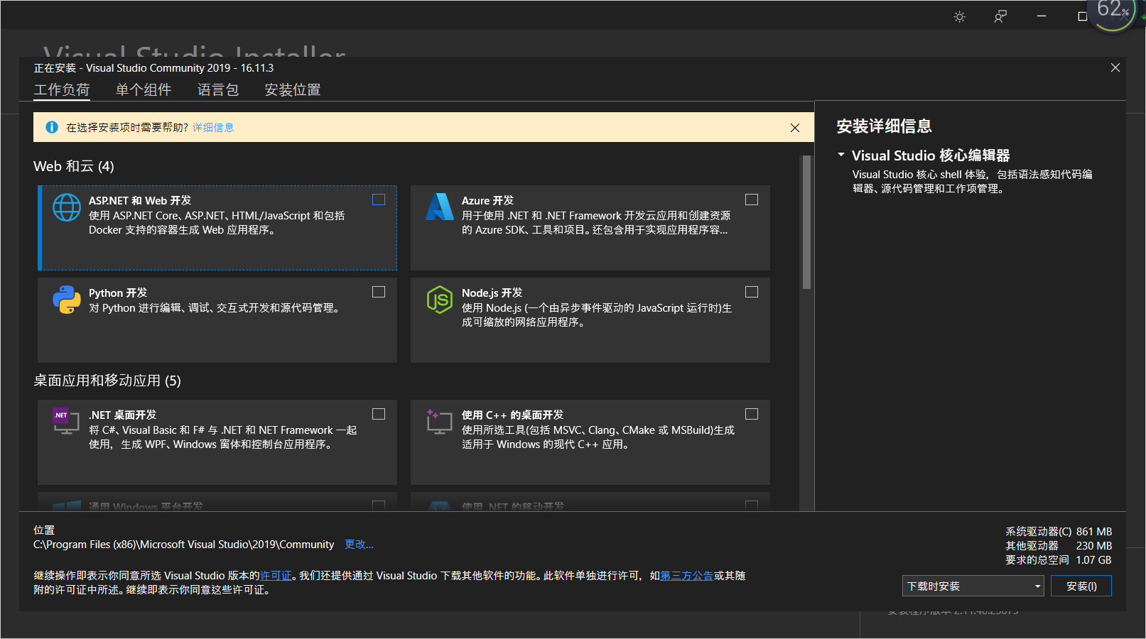Open the 下载时安装 dropdown
Screen dimensions: 1146x639
point(973,586)
